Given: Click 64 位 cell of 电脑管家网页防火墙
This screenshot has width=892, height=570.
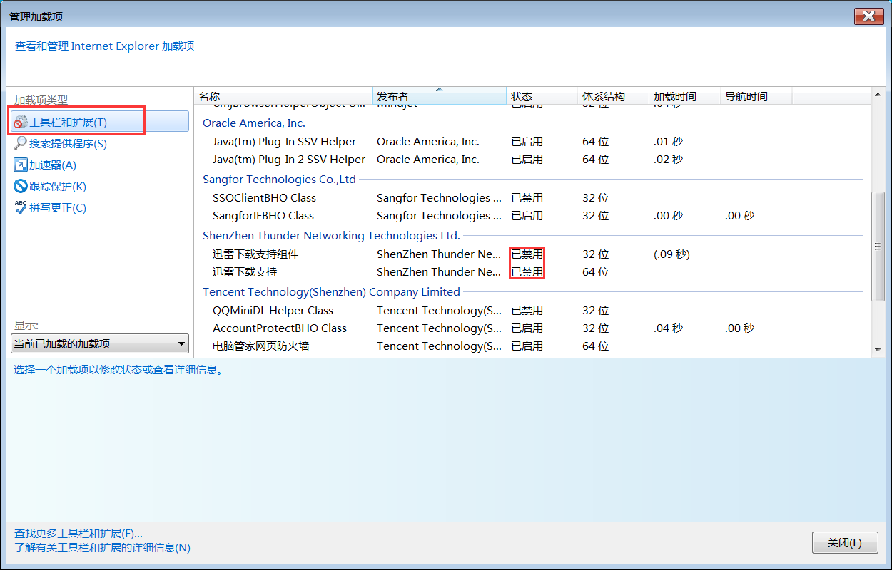Looking at the screenshot, I should point(595,346).
